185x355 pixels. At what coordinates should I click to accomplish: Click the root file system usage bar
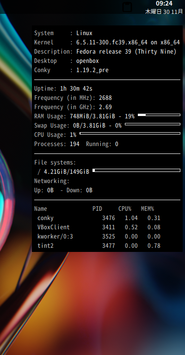[136, 170]
